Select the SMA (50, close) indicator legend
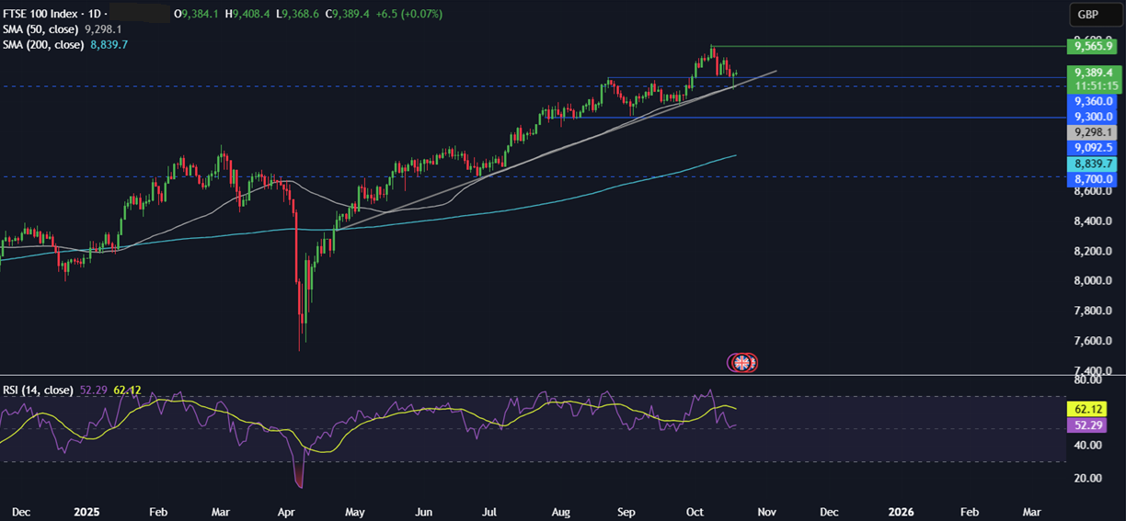The width and height of the screenshot is (1126, 521). tap(42, 29)
